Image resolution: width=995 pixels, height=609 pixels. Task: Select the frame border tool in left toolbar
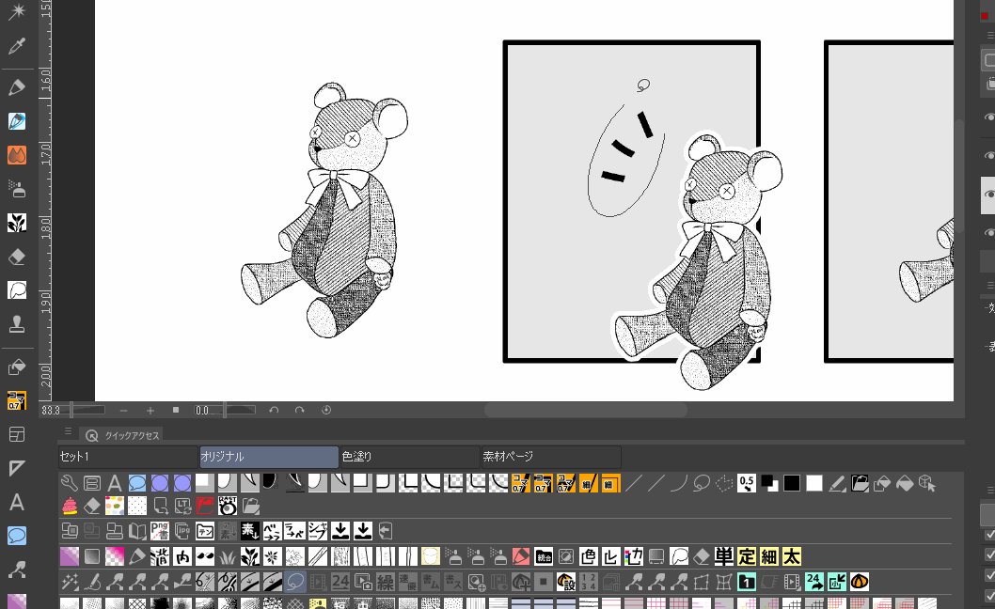click(17, 434)
